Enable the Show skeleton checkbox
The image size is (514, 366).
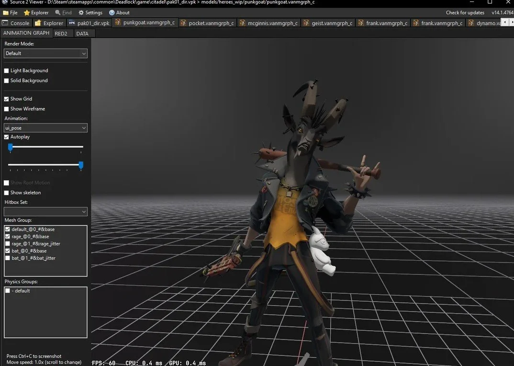tap(6, 193)
